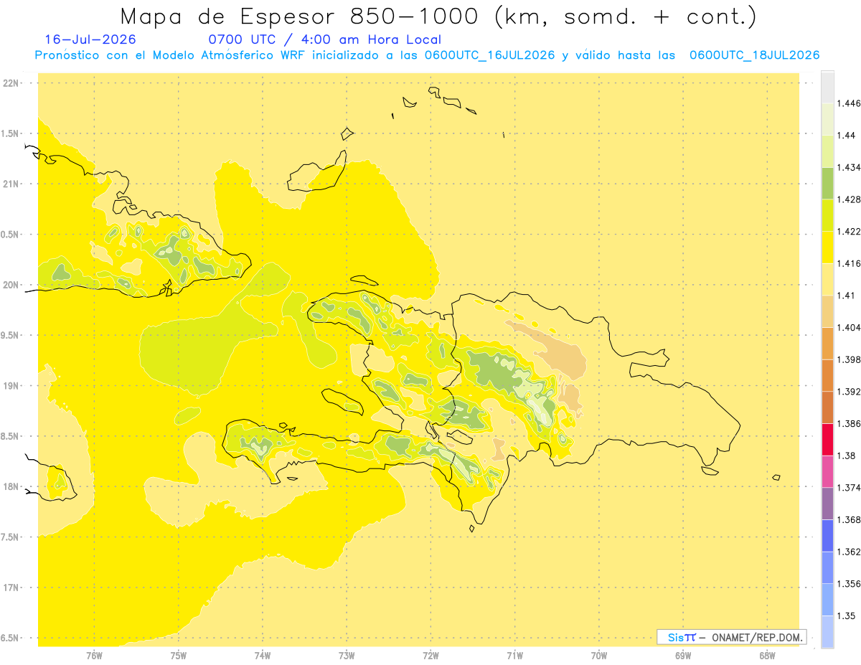861x665 pixels.
Task: Click the '1.362' colorbar value
Action: [847, 552]
